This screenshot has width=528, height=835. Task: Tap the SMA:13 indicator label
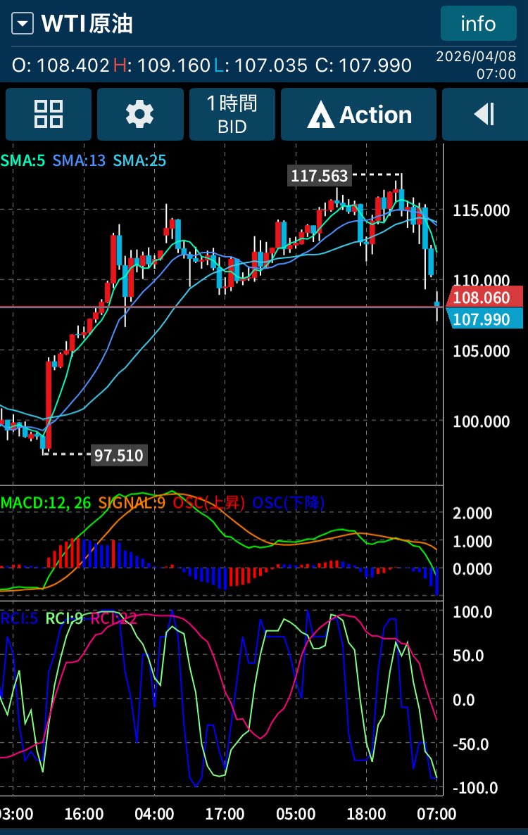(x=79, y=160)
